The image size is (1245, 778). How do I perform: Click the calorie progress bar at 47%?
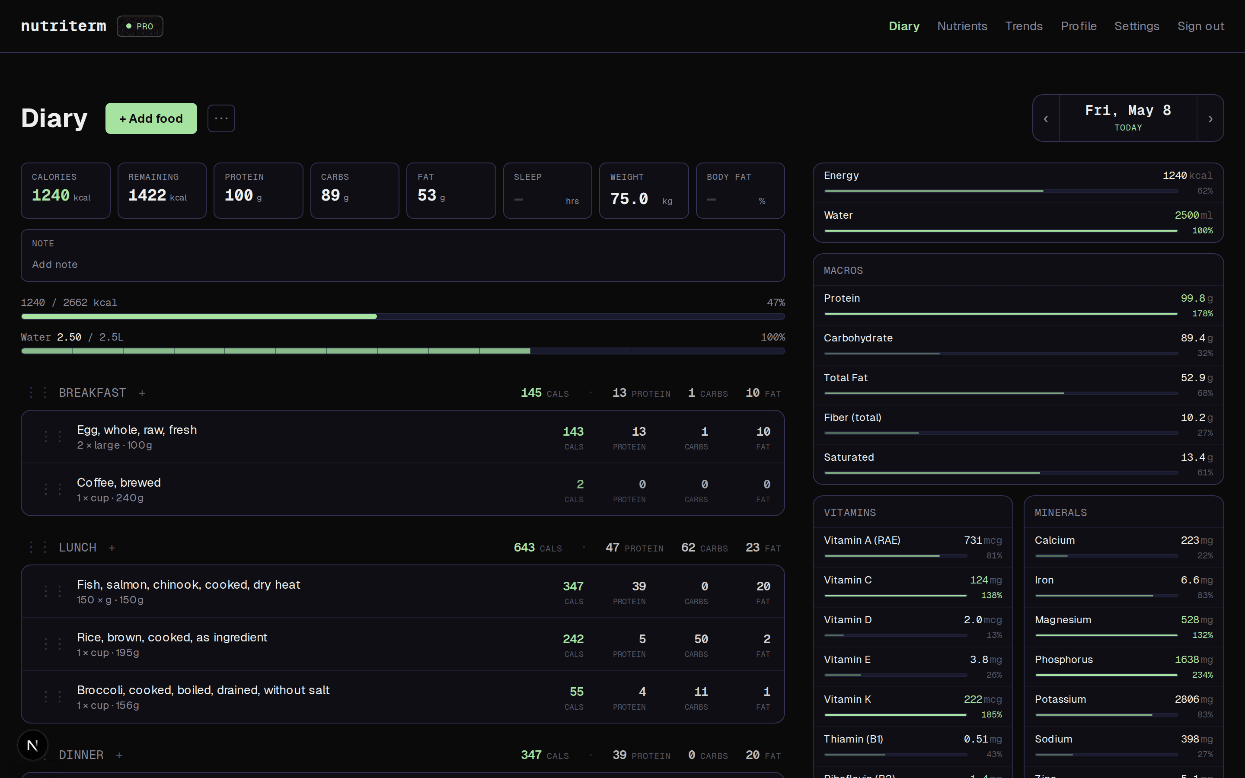tap(403, 316)
